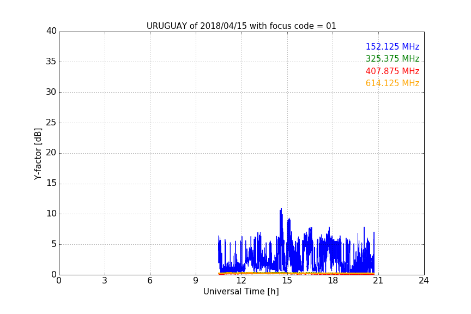Image resolution: width=471 pixels, height=314 pixels.
Task: Click the x-axis tick value 3
Action: tap(105, 281)
